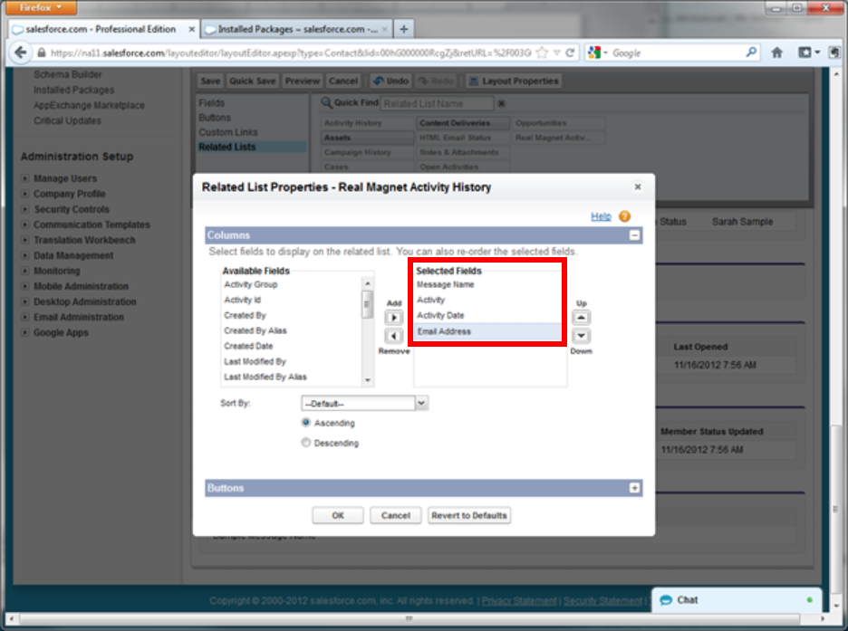
Task: Close the salesforce.com Professional Edition tab
Action: [191, 29]
